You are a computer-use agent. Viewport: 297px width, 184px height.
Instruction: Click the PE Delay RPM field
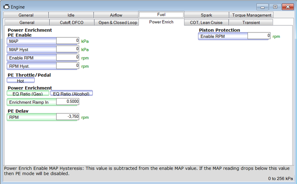point(67,117)
